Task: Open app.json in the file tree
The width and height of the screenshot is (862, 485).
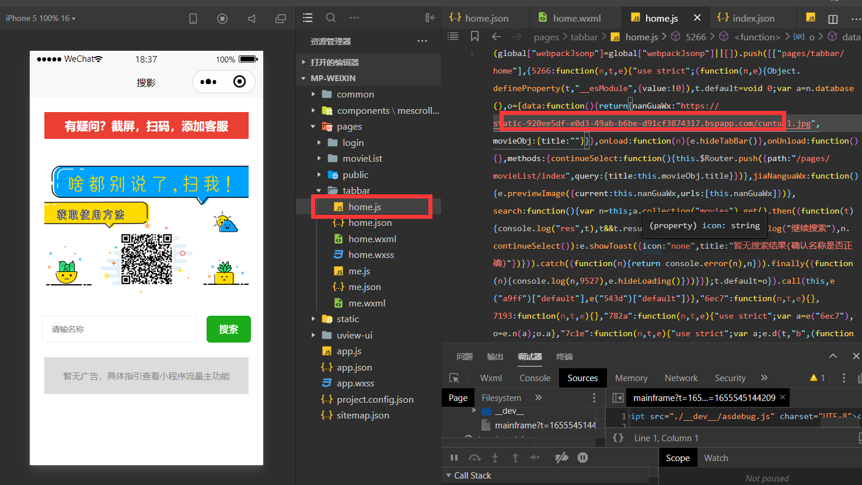Action: coord(354,368)
